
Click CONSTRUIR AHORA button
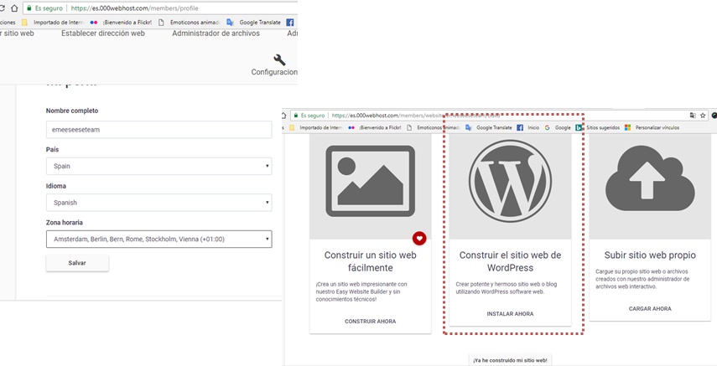tap(371, 322)
